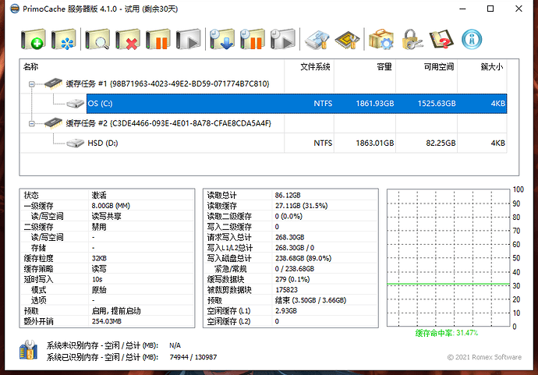Open help book with question mark icon
The image size is (538, 375).
441,39
